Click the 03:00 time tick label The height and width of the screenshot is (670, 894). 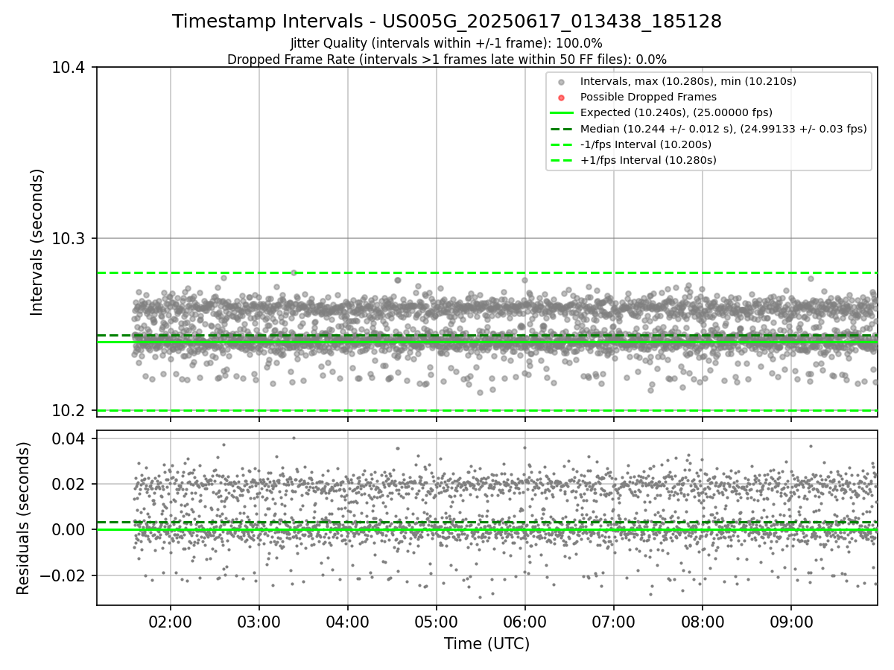tap(259, 621)
